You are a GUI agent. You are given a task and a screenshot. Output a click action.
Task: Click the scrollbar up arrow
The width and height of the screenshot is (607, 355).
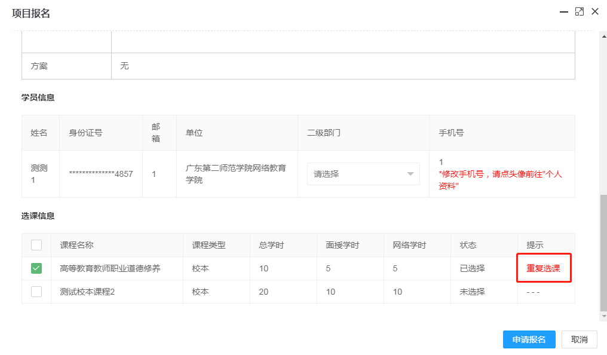[x=603, y=35]
